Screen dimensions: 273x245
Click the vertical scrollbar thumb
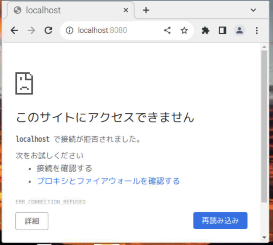coord(264,126)
